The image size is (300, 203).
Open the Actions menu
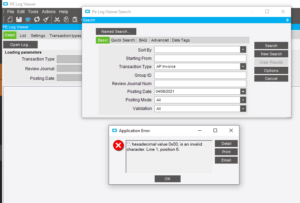click(x=48, y=12)
